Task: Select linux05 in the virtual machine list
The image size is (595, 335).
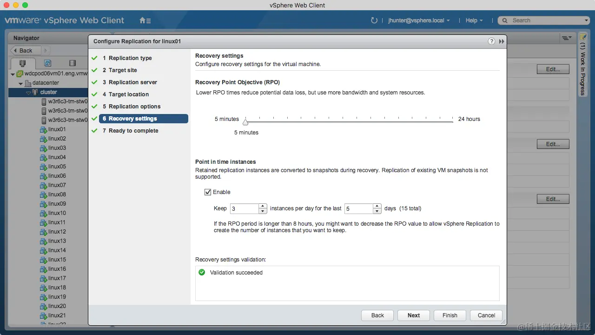Action: (x=56, y=167)
